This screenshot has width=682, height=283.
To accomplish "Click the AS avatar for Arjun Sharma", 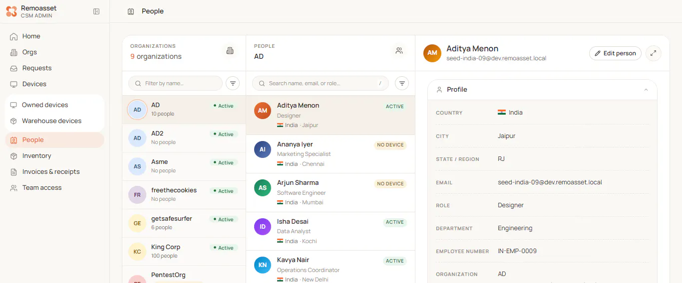I will pos(263,188).
